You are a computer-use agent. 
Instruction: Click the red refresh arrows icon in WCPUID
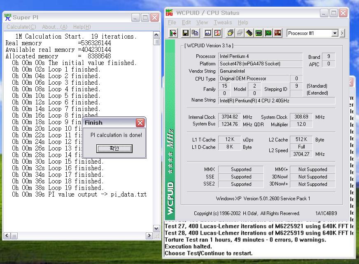217,33
